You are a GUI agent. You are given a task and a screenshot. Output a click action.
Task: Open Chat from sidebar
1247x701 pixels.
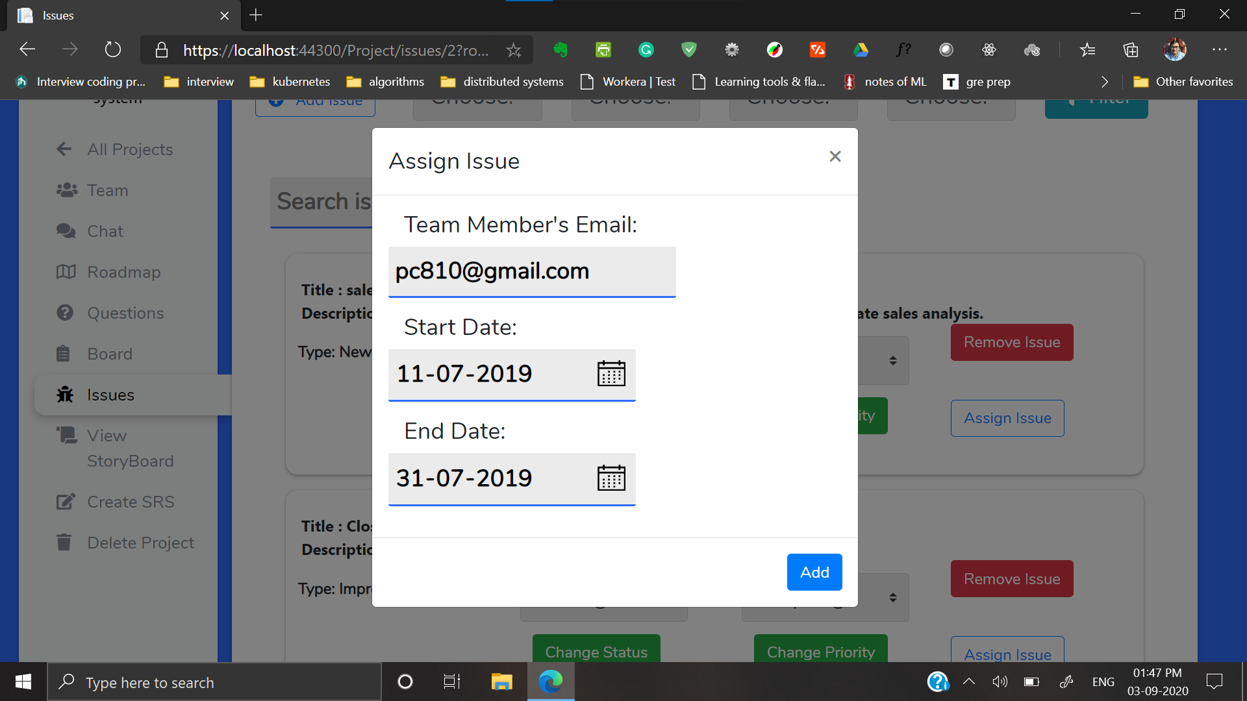[x=105, y=231]
